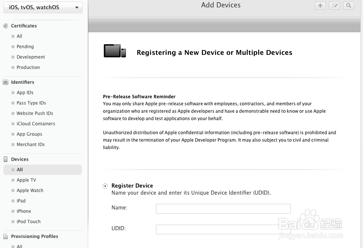This screenshot has height=248, width=363.
Task: Select the Register Device radio button
Action: coord(105,186)
